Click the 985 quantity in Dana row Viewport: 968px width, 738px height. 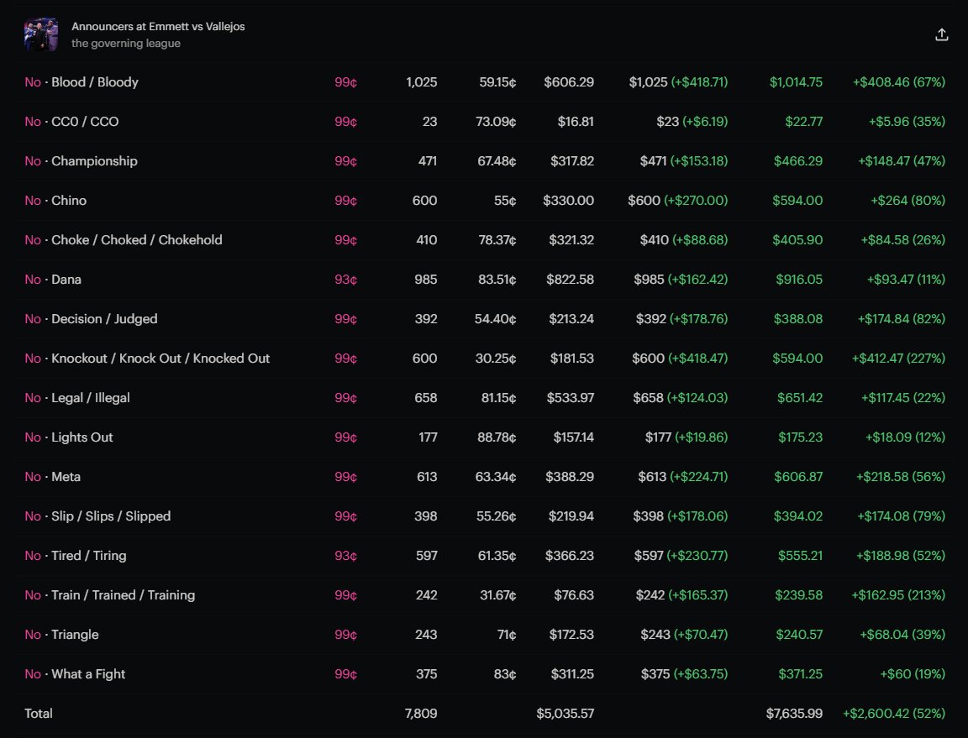[425, 280]
